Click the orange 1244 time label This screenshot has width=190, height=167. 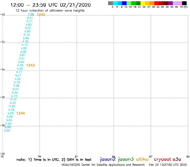click(x=21, y=113)
